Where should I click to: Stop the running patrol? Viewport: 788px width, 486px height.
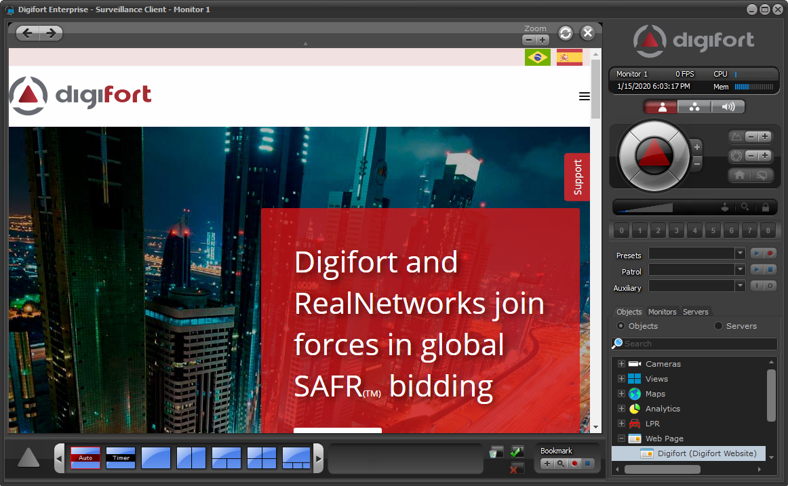[x=770, y=270]
